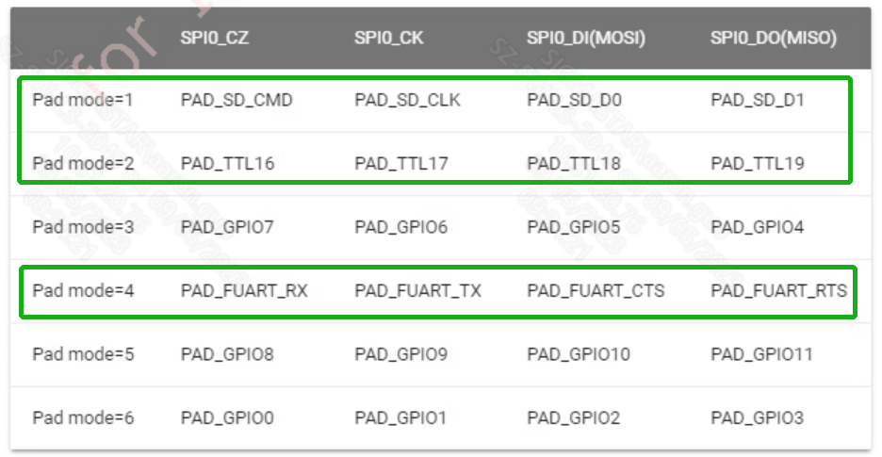Click the PAD_GPIO3 cell
The height and width of the screenshot is (457, 882).
click(x=758, y=418)
